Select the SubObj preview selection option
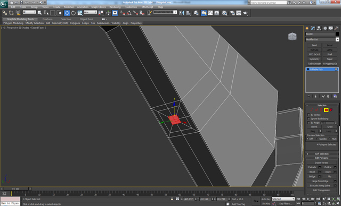The image size is (341, 206). coord(317,139)
